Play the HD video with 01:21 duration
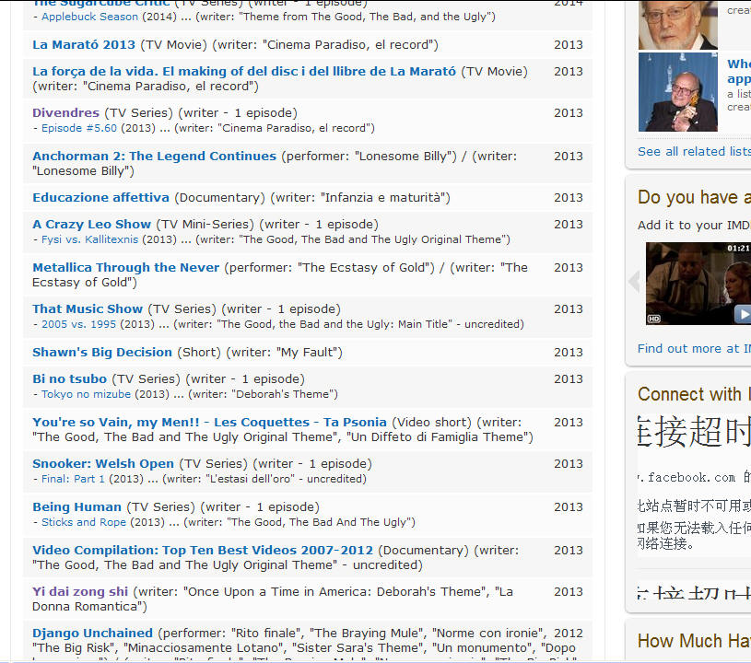The height and width of the screenshot is (663, 751). coord(698,284)
